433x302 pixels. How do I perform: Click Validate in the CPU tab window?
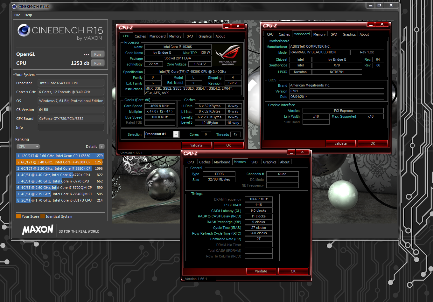point(196,145)
